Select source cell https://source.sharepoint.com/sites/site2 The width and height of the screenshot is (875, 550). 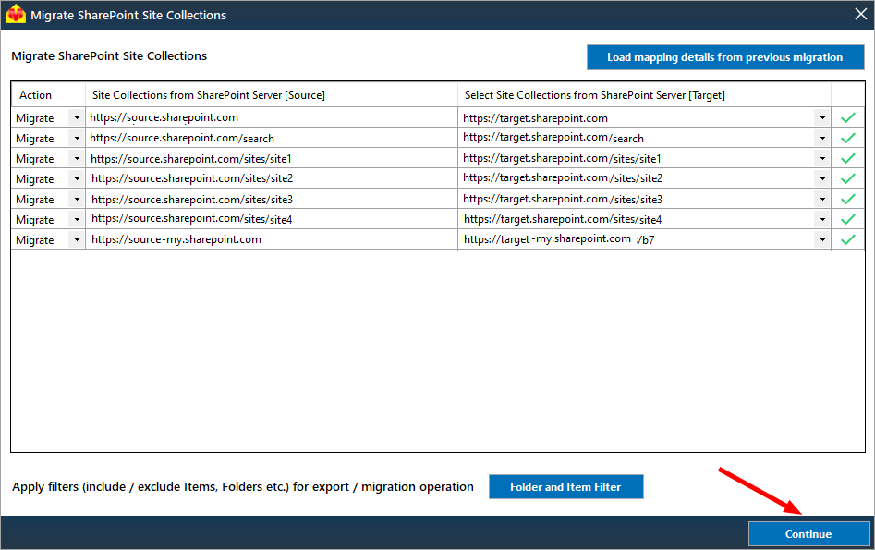coord(272,178)
